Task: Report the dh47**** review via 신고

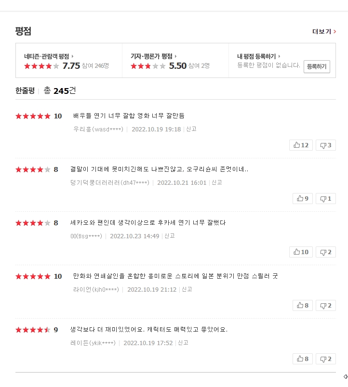Action: [217, 182]
